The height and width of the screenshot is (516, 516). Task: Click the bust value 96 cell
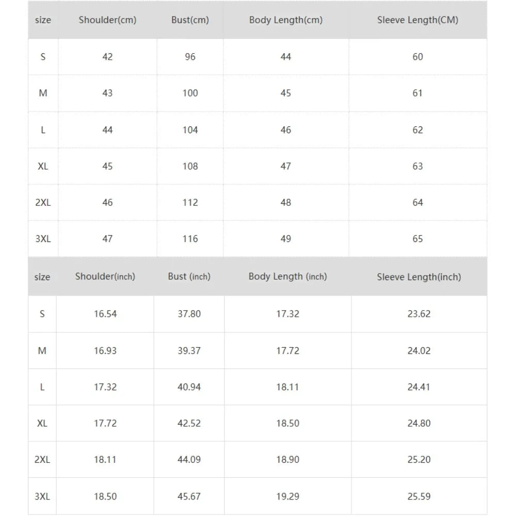tap(190, 57)
